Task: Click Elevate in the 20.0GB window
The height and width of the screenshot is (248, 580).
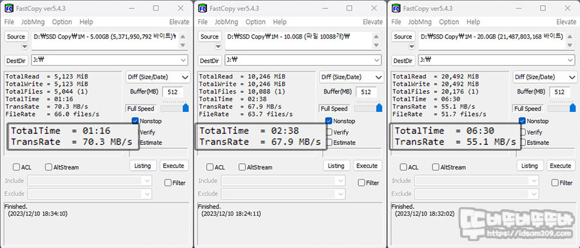Action: (x=566, y=22)
